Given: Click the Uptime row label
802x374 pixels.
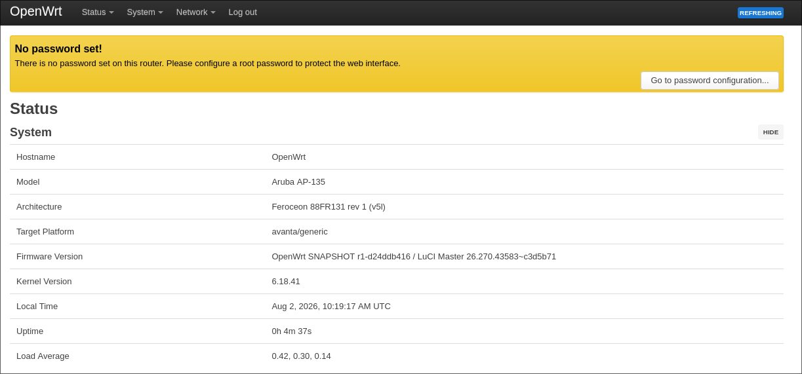Looking at the screenshot, I should [30, 331].
